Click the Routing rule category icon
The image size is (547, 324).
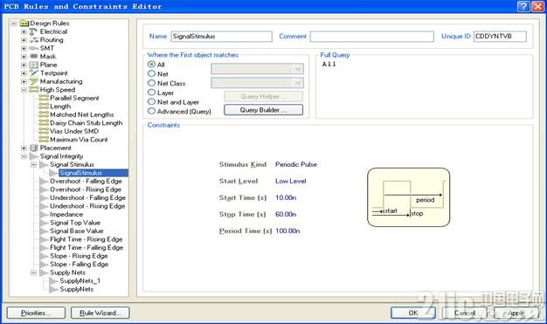tap(33, 40)
